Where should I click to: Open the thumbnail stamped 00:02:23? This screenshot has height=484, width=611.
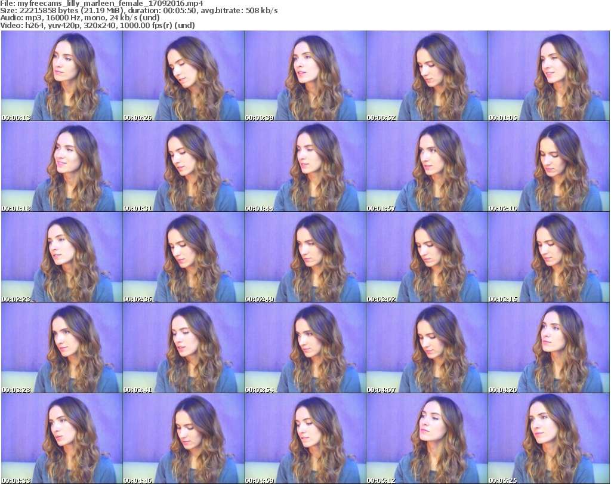[62, 257]
